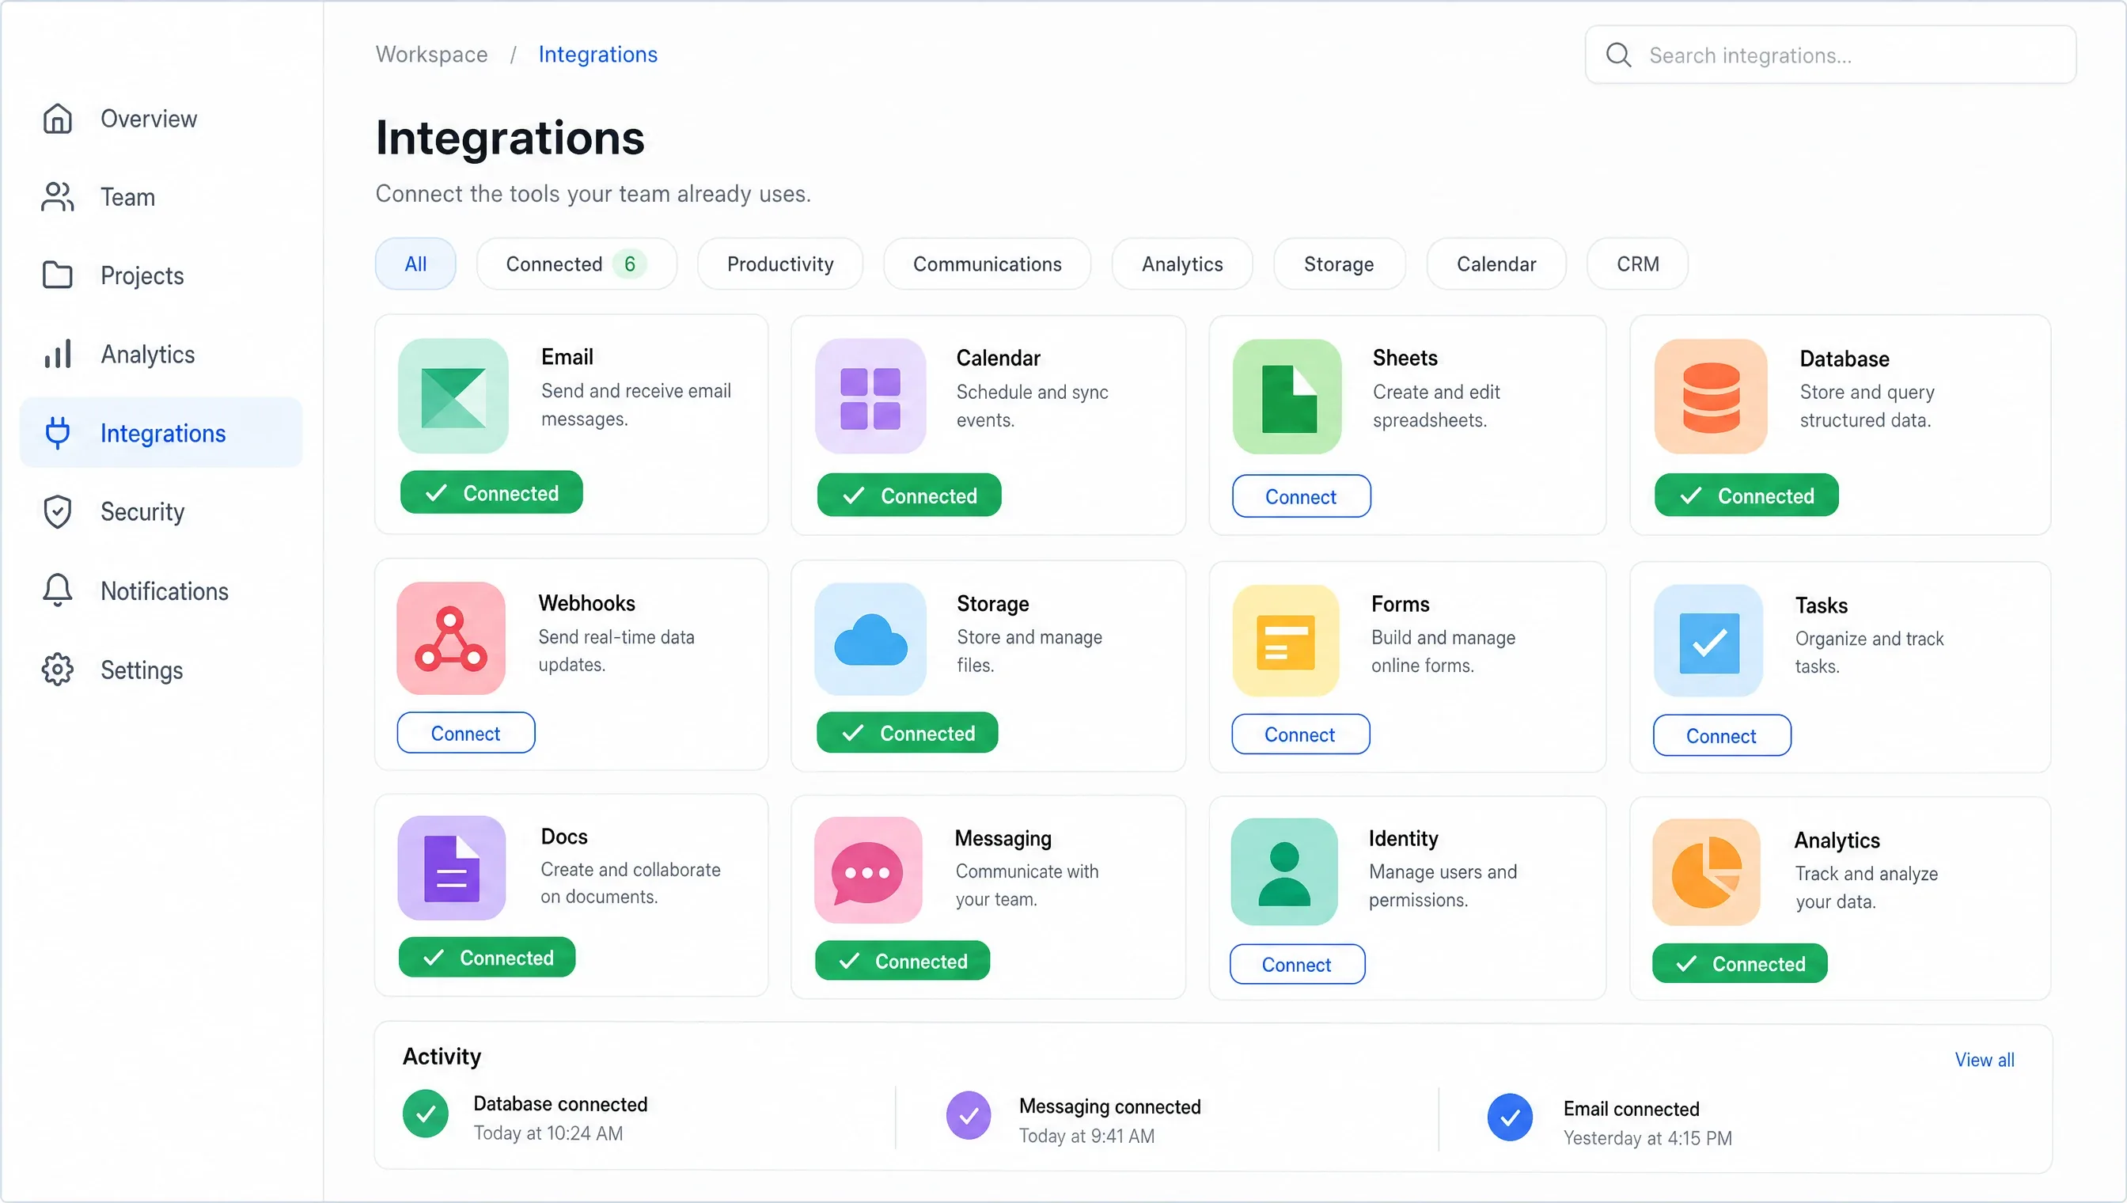Viewport: 2127px width, 1203px height.
Task: Click the Analytics bar chart sidebar icon
Action: pyautogui.click(x=57, y=354)
